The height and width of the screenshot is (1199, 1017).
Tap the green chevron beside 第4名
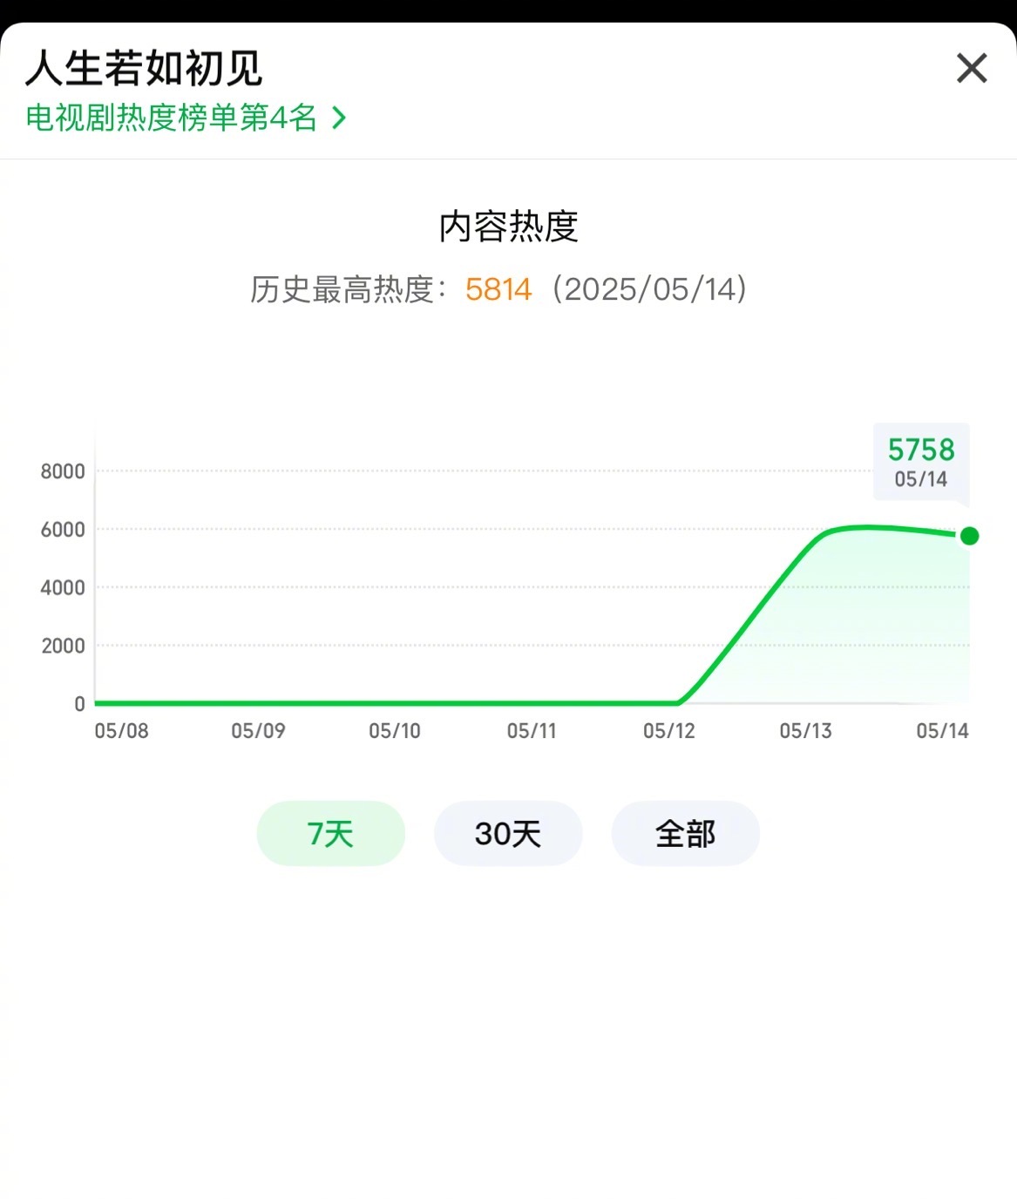click(339, 119)
